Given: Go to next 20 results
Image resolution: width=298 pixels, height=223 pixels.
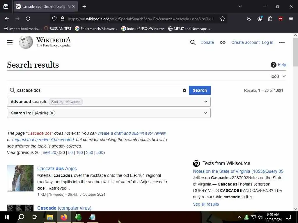Looking at the screenshot, I should (49, 152).
